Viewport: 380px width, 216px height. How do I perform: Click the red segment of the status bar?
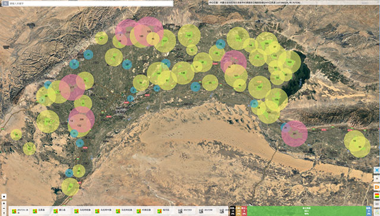[244, 211]
